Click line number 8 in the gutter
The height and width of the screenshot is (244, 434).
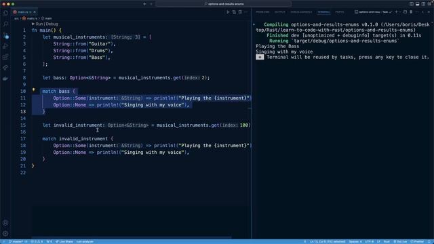24,78
